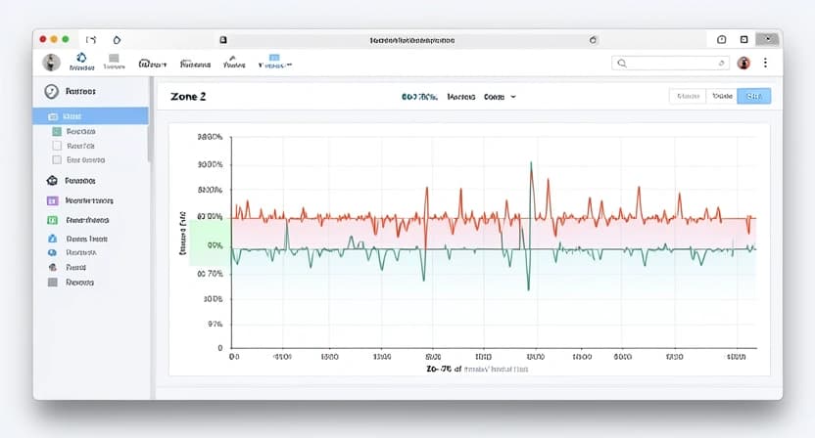Viewport: 815px width, 438px height.
Task: Click the teal percentage value beside Zone 2 header
Action: [x=419, y=97]
